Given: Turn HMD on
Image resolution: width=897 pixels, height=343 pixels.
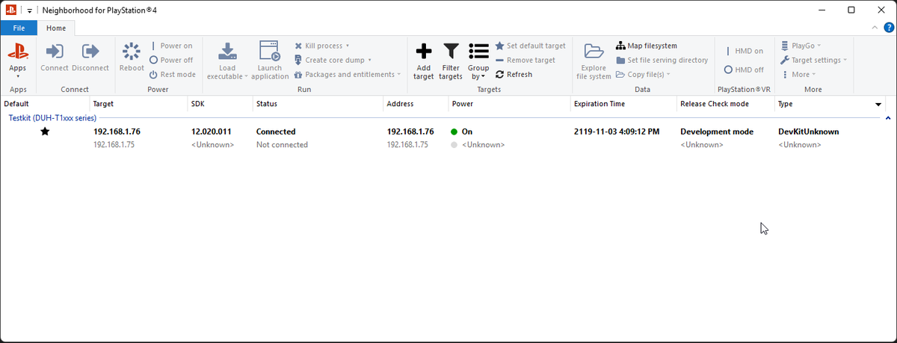Looking at the screenshot, I should pos(744,52).
